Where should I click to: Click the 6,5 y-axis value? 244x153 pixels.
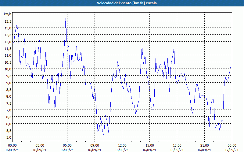tap(9, 117)
